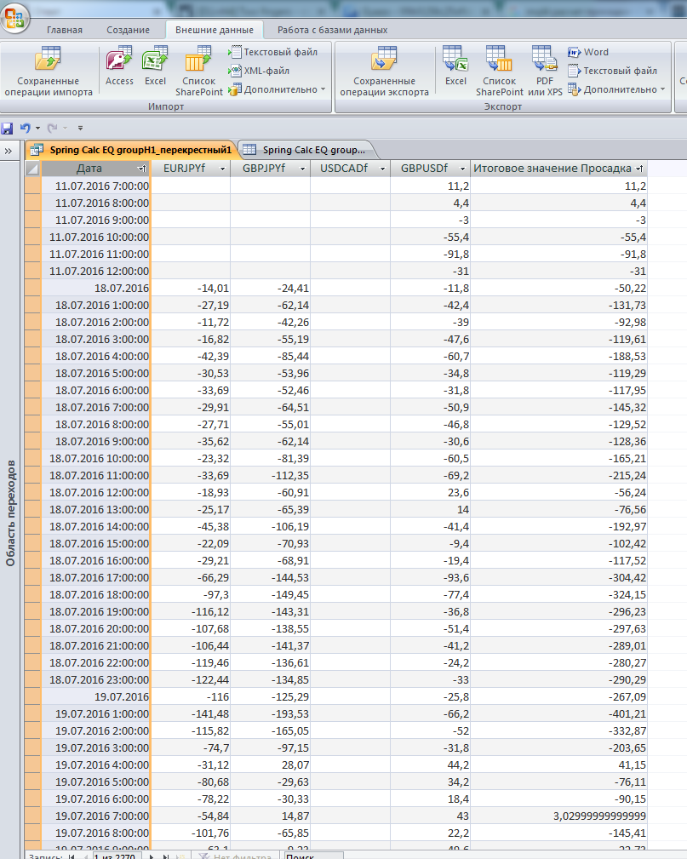Open the Undo history dropdown arrow

[x=37, y=129]
